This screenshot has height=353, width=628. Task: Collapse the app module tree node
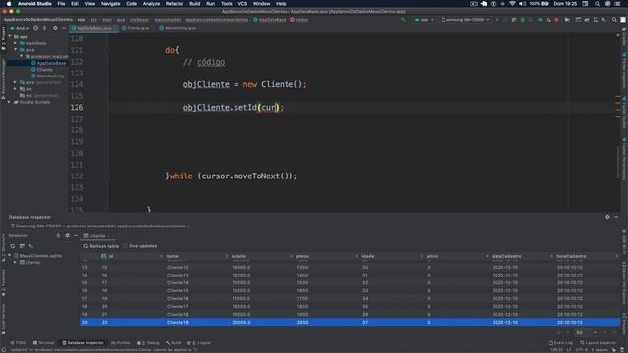(10, 36)
